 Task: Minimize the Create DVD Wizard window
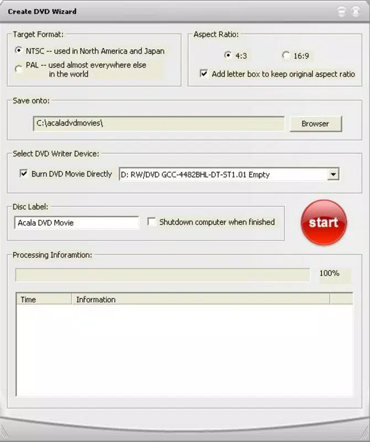click(x=341, y=12)
